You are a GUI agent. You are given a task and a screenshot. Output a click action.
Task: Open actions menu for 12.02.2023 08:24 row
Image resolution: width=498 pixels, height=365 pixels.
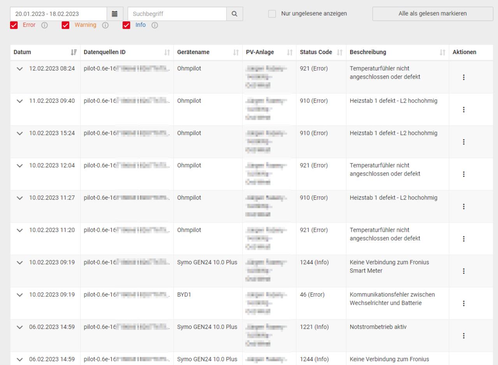point(463,77)
